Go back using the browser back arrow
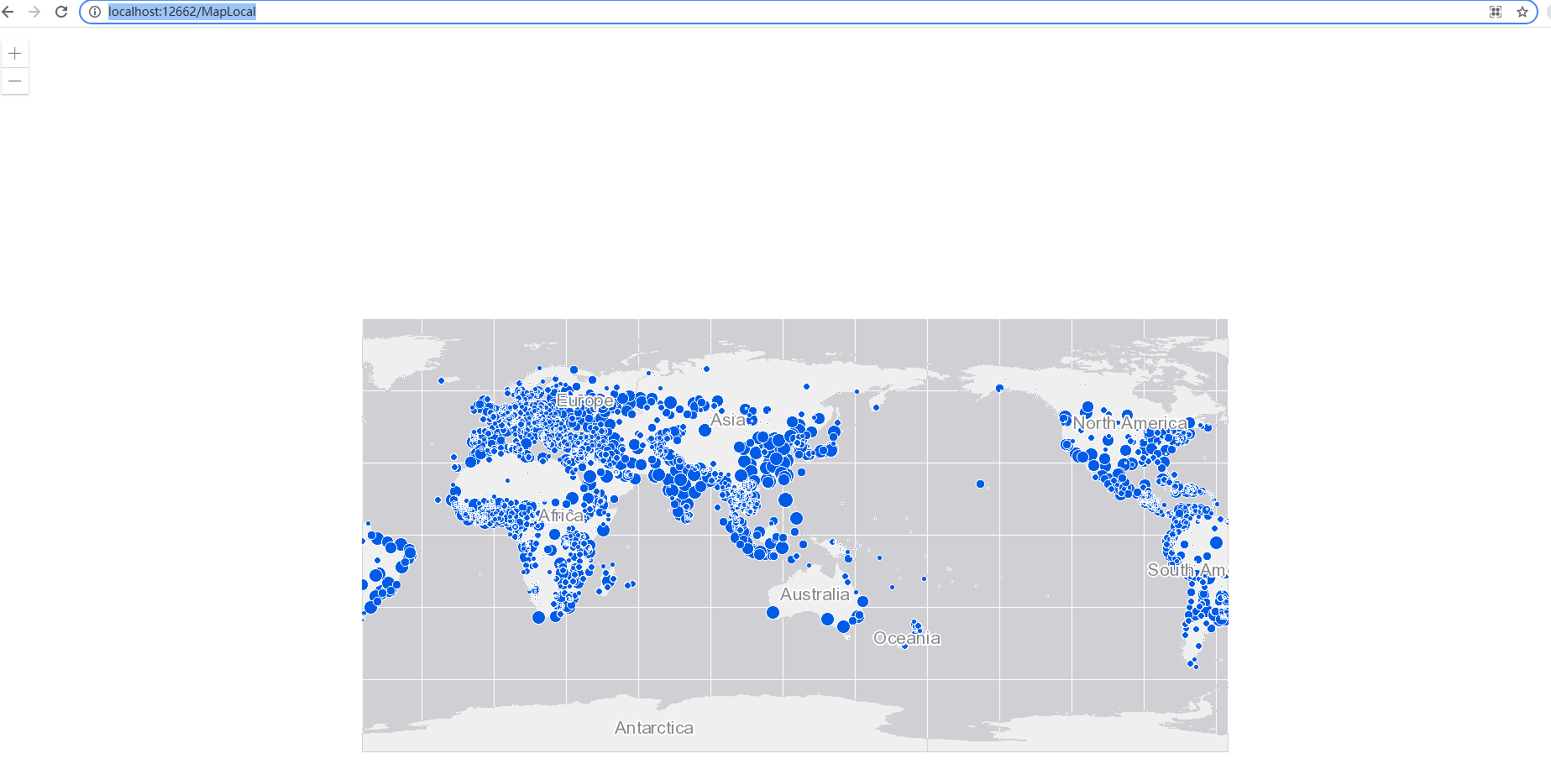Screen dimensions: 1551x769 (8, 12)
